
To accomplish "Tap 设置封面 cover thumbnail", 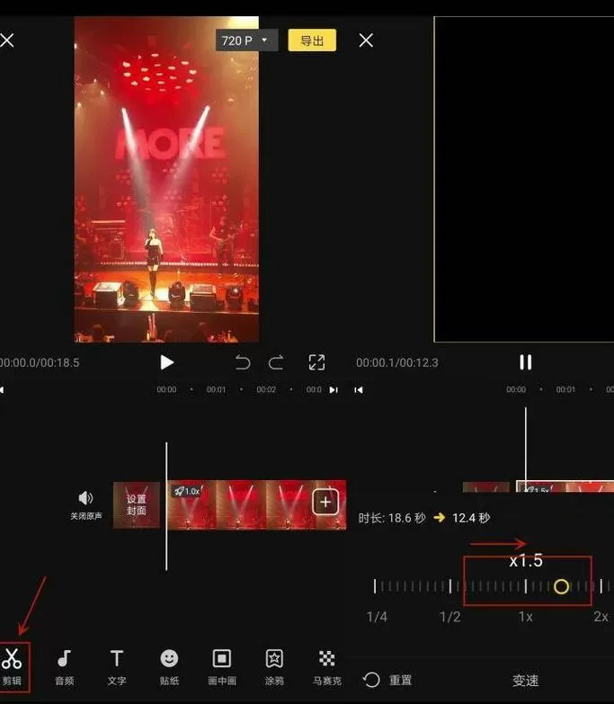I will coord(137,504).
